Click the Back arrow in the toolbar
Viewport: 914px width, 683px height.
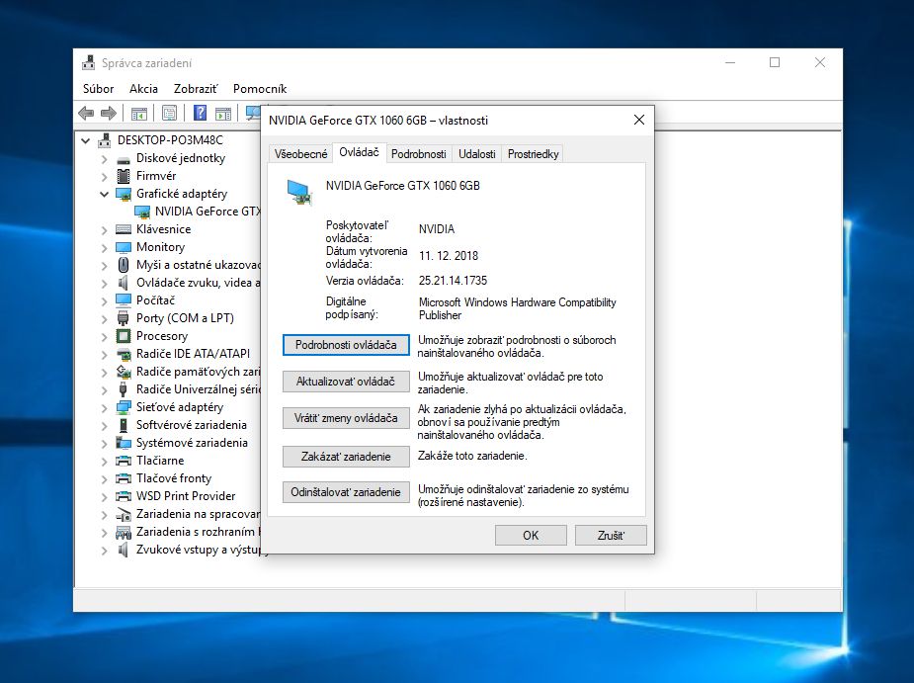86,113
